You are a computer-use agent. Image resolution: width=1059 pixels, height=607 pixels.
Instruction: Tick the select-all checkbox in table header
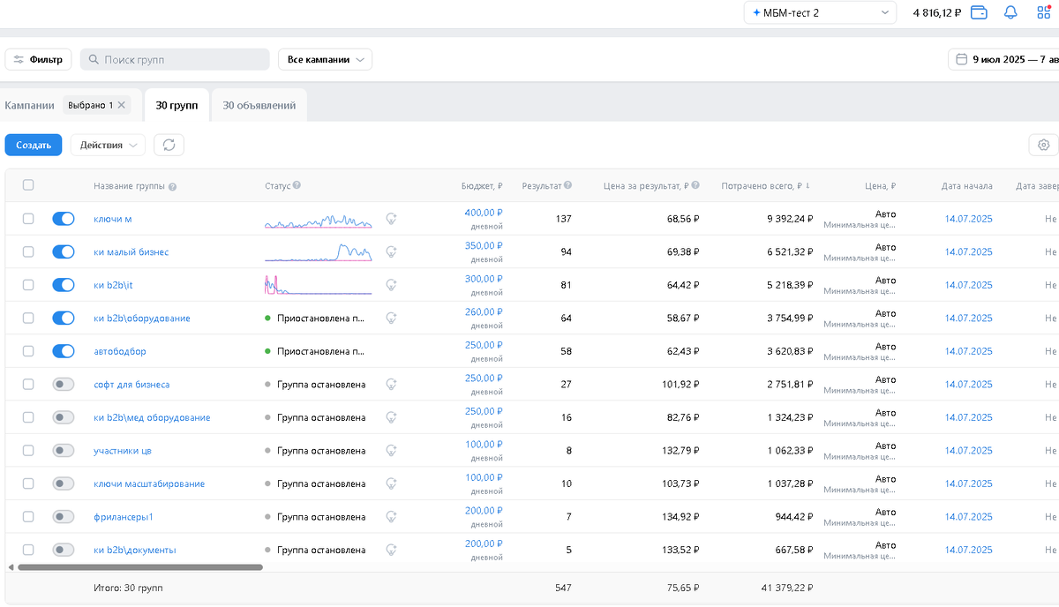(x=28, y=185)
